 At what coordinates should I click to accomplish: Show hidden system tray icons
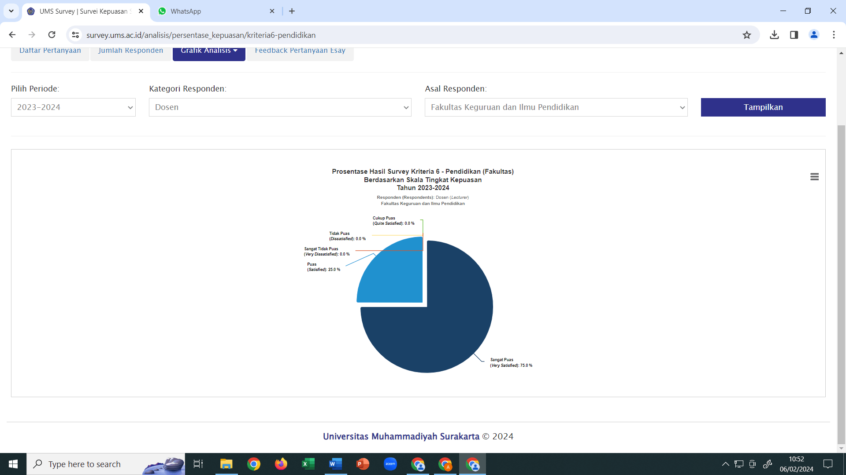pos(725,464)
